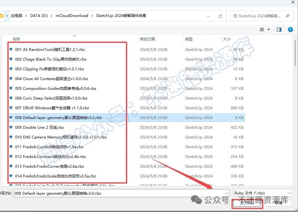Go to DATA (D:) in the breadcrumb
Screen dimensions: 298x212
click(39, 16)
